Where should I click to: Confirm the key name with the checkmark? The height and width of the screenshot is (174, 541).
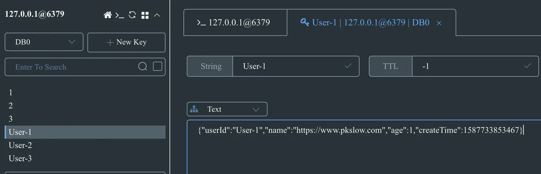[348, 66]
